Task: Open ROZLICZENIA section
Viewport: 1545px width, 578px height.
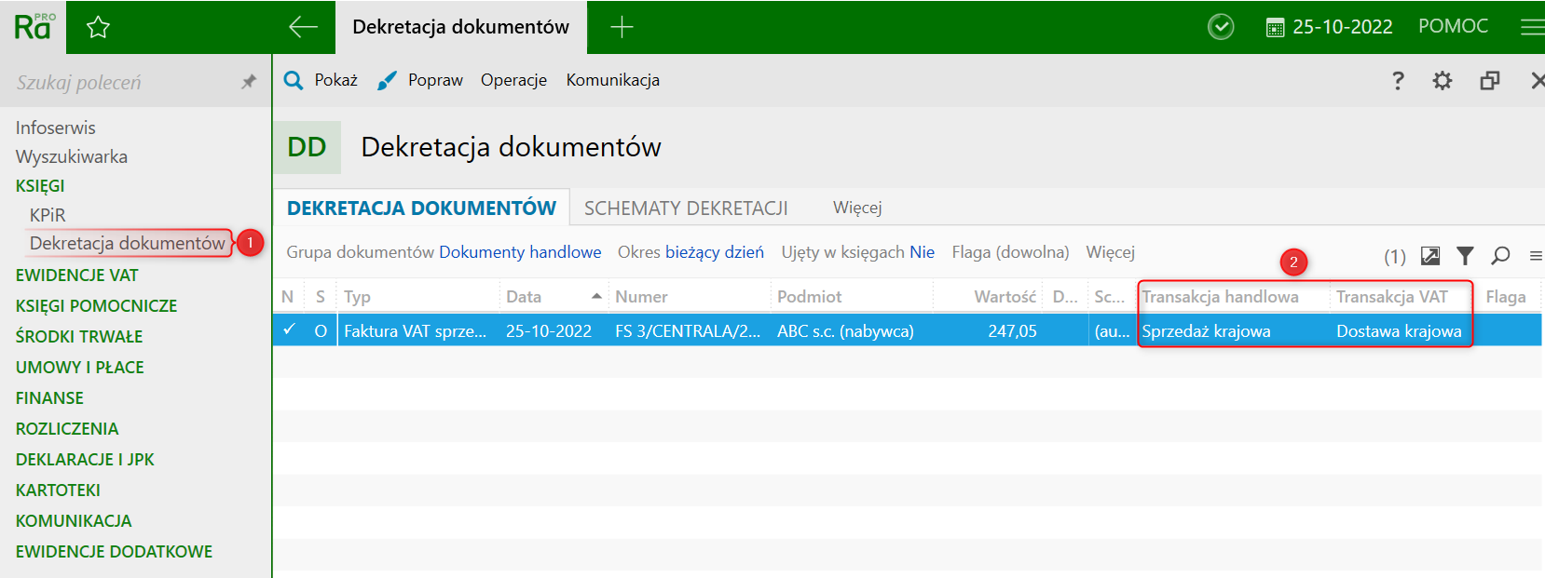Action: tap(67, 429)
